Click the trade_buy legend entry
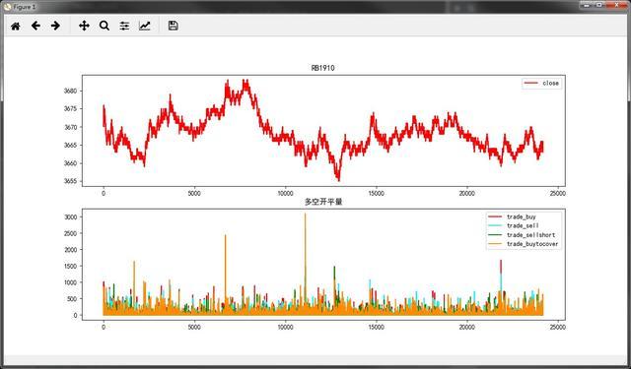The height and width of the screenshot is (369, 631). [x=512, y=216]
